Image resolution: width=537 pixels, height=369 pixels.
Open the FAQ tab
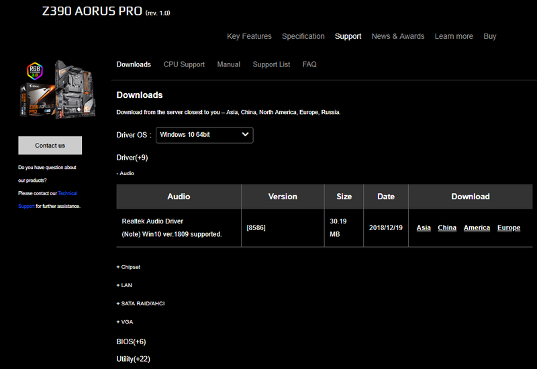[309, 64]
